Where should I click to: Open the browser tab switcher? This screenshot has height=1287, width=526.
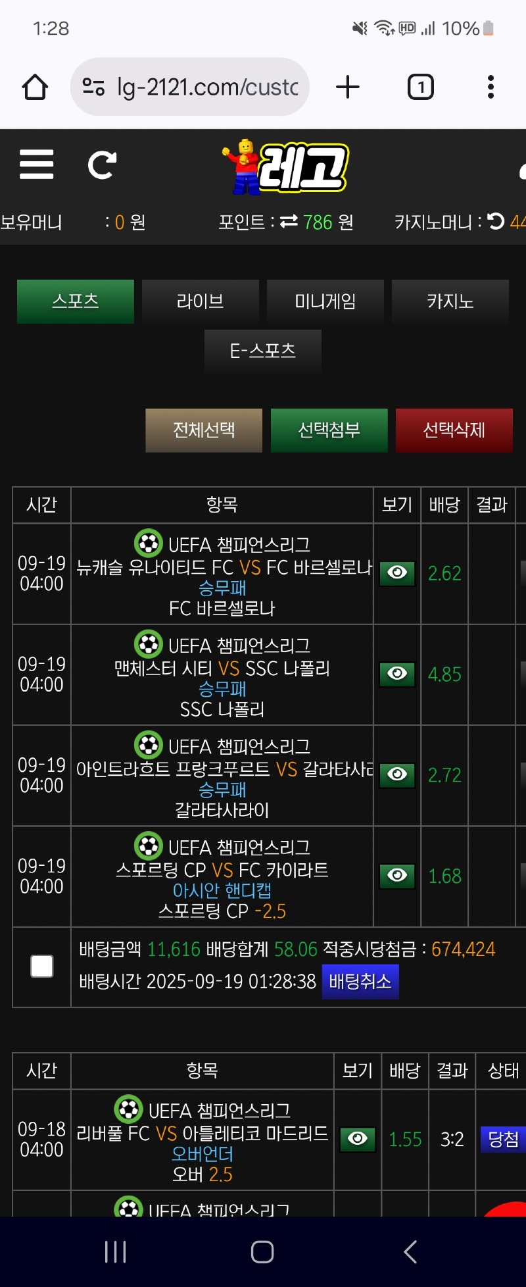(421, 87)
